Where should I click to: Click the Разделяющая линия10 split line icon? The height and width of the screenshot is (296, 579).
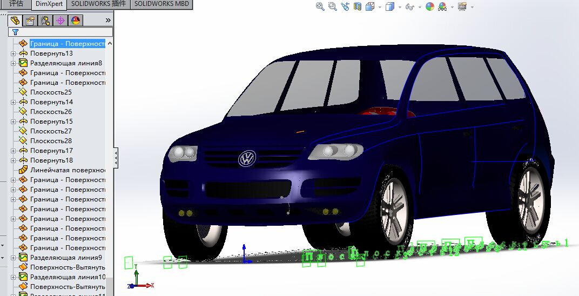[x=23, y=277]
